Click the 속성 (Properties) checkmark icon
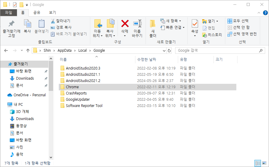This screenshot has width=269, height=167. pyautogui.click(x=195, y=24)
